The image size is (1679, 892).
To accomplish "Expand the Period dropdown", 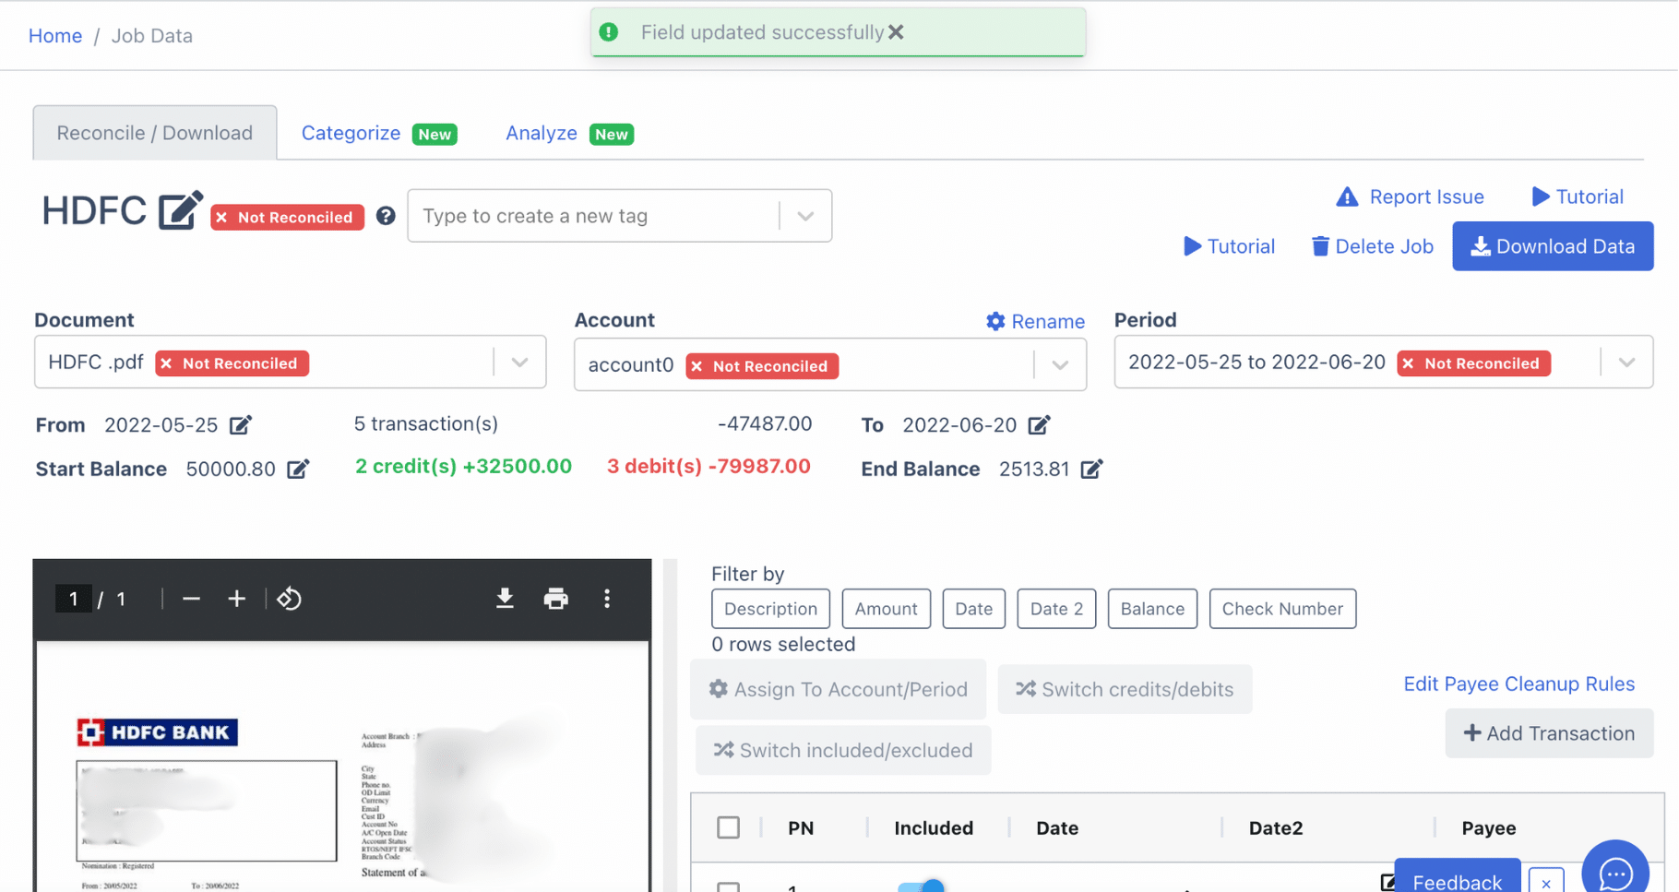I will coord(1625,362).
